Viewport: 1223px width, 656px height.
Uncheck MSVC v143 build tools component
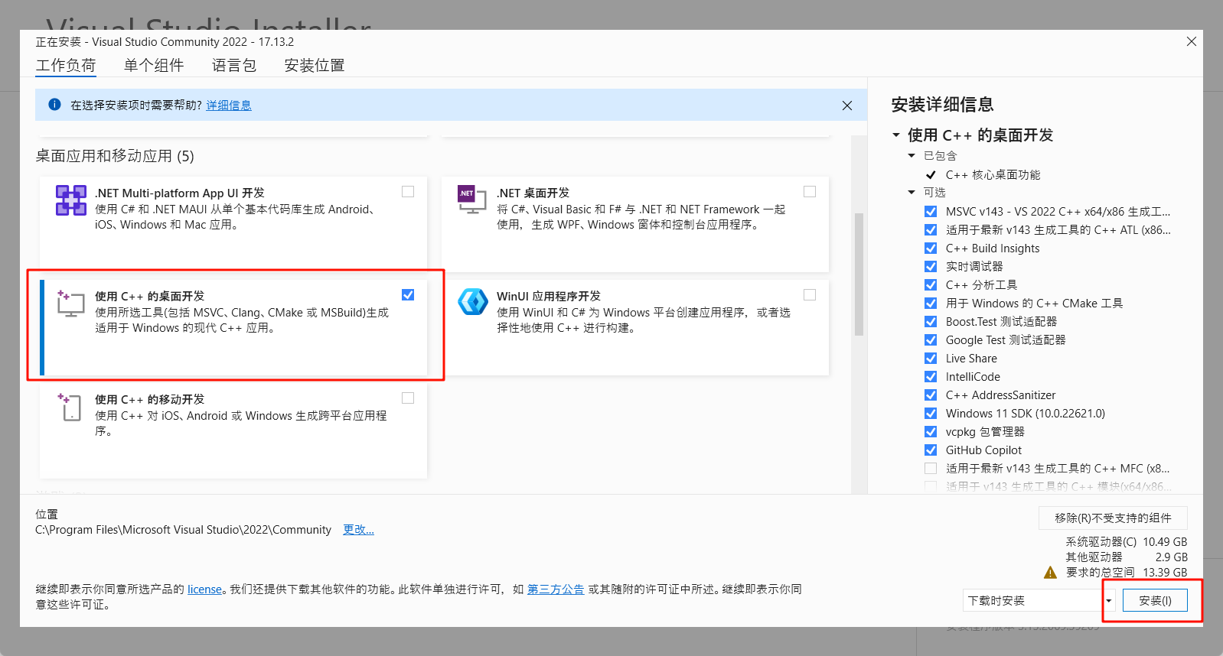(931, 212)
